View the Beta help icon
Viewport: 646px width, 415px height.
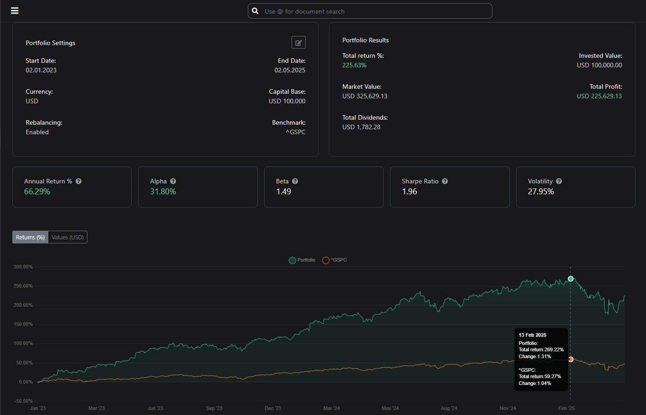tap(294, 181)
